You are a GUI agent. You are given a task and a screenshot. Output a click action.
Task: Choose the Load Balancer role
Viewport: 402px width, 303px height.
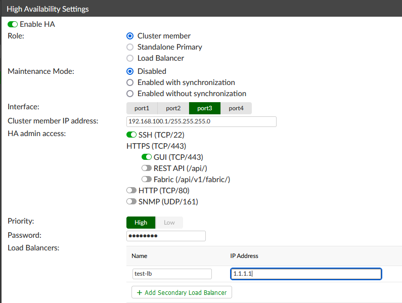pyautogui.click(x=130, y=58)
